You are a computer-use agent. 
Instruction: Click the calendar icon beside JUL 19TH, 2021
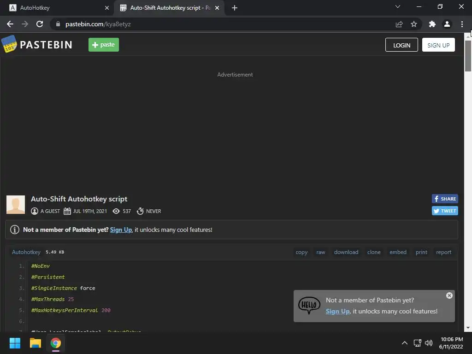pos(67,211)
